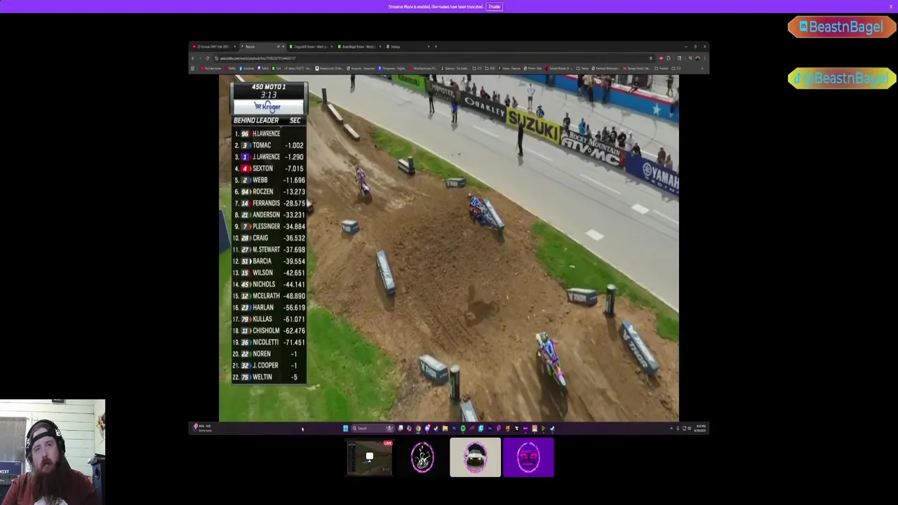
Task: Select the LIVE screen-share thumbnail
Action: pos(369,457)
